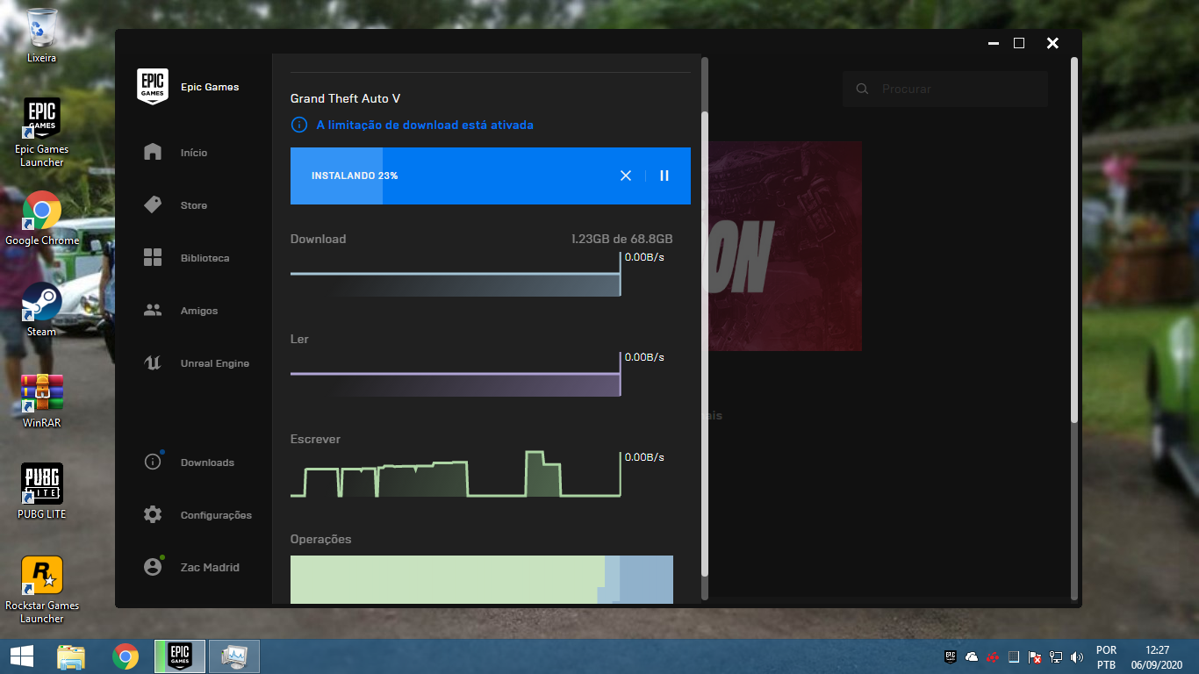Go to Biblioteca in sidebar
Screen dimensions: 1199x674
[205, 258]
